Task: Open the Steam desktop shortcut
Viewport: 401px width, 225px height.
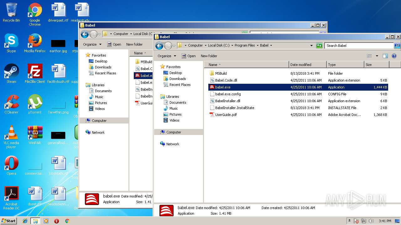Action: pyautogui.click(x=11, y=74)
